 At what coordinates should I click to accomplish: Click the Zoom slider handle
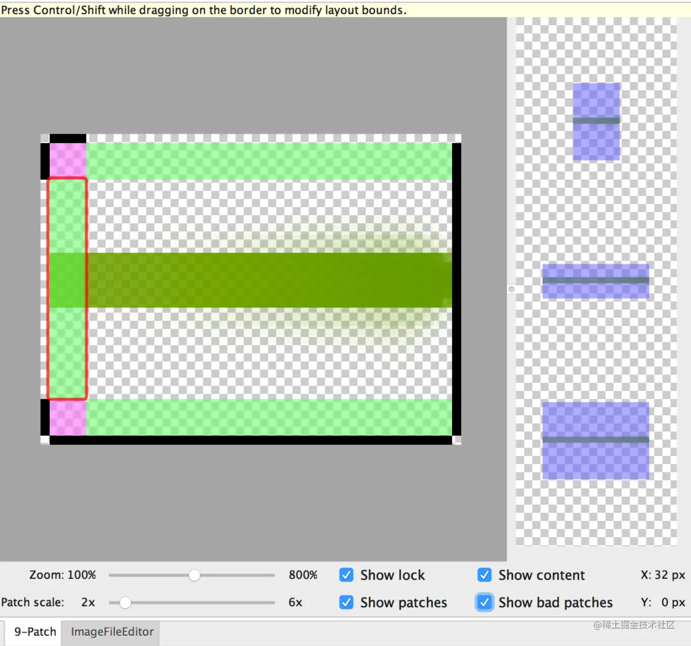point(194,575)
